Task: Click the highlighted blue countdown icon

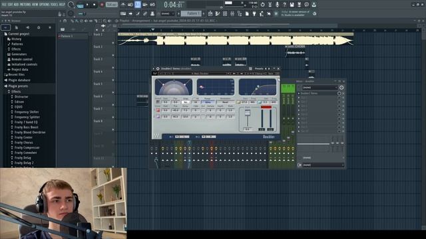Action: (138, 5)
